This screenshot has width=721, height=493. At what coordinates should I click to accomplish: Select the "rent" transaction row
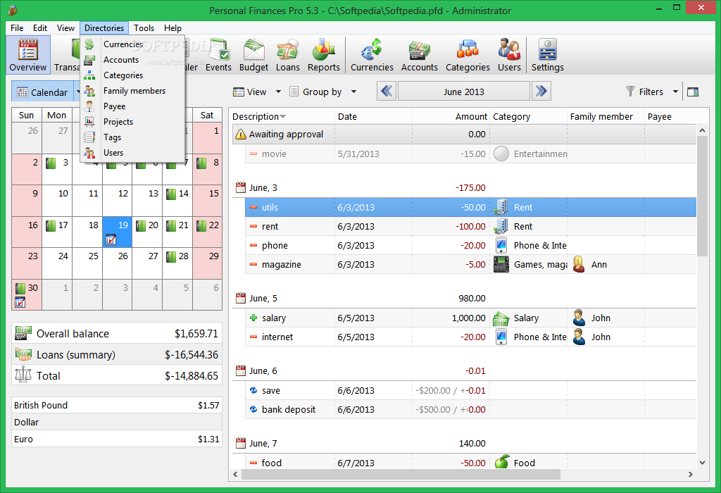pos(470,227)
